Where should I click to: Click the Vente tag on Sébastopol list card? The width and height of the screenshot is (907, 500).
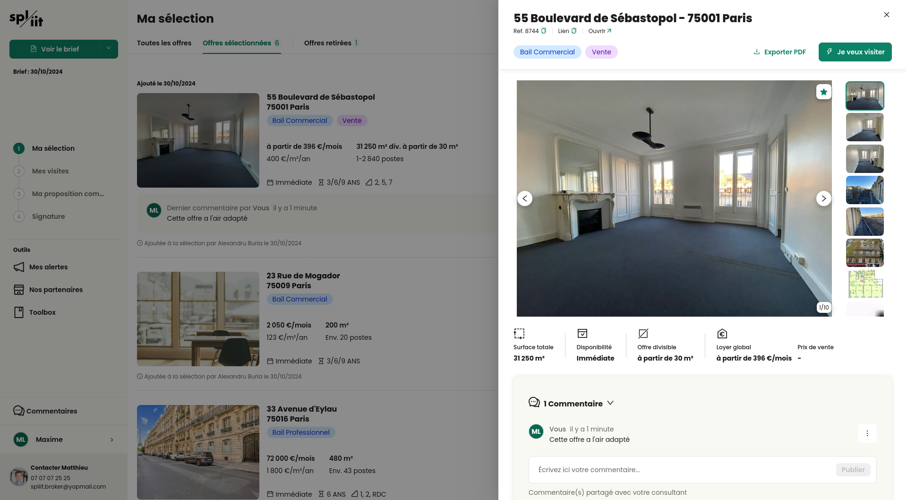[x=352, y=121]
